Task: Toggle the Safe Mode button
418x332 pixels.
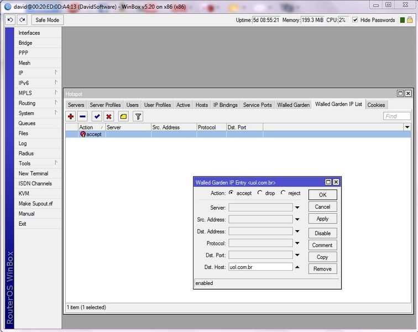Action: pos(47,20)
